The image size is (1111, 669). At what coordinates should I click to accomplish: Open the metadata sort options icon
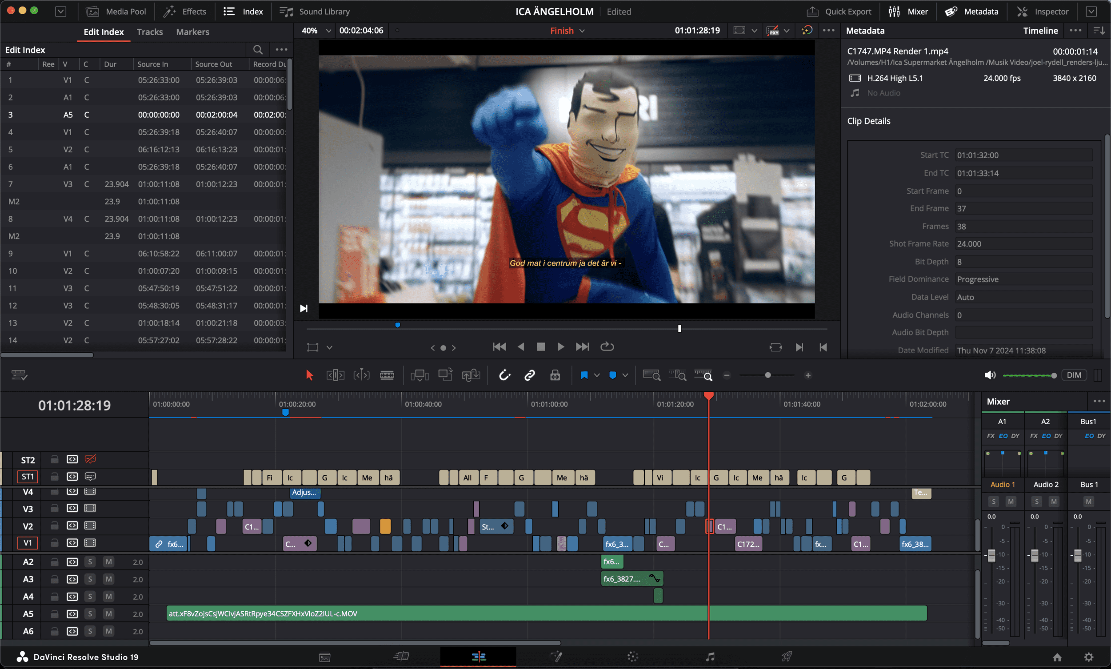(x=1099, y=30)
